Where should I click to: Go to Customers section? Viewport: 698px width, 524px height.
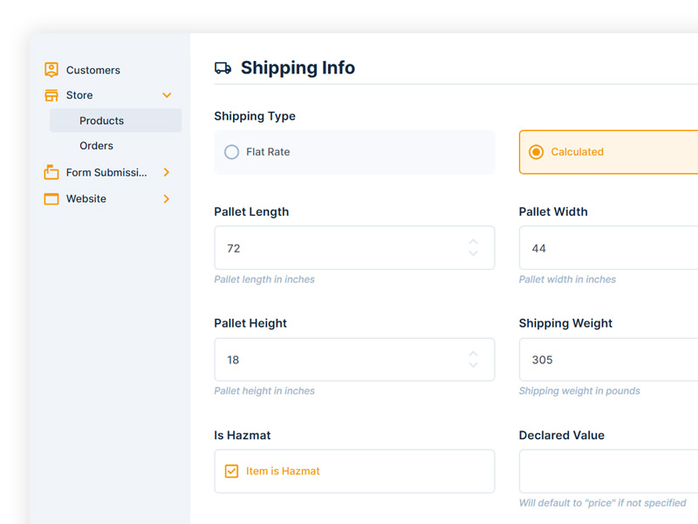pyautogui.click(x=93, y=70)
